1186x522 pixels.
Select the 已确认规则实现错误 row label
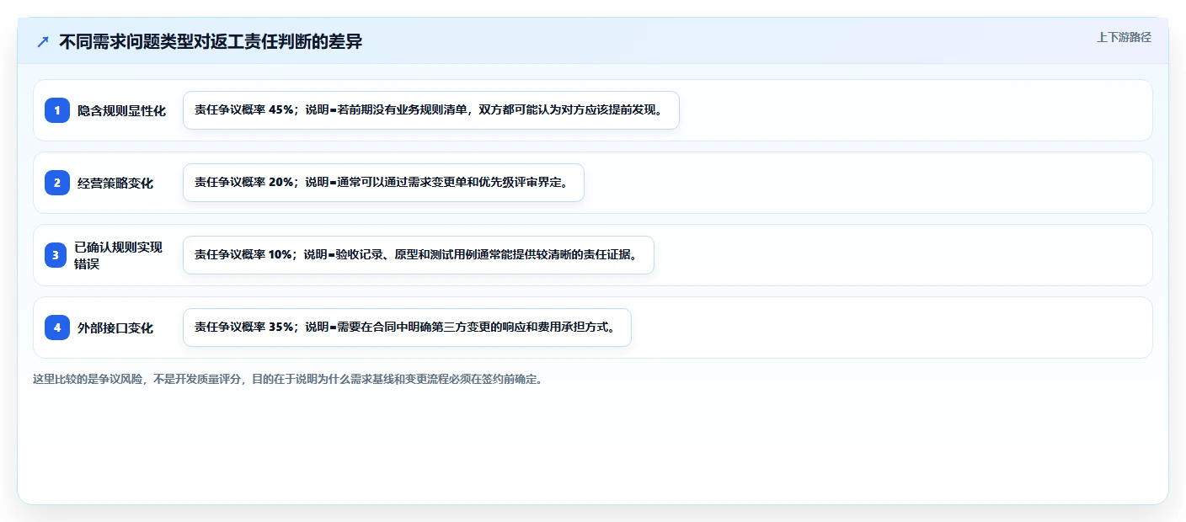click(x=119, y=255)
